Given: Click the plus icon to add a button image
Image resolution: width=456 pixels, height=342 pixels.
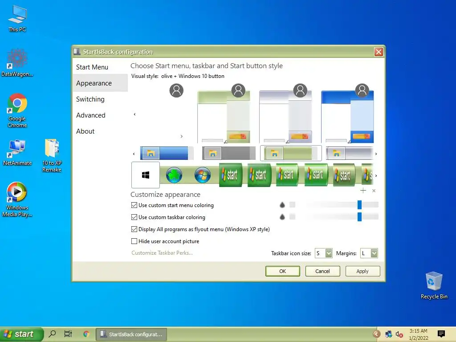Looking at the screenshot, I should pyautogui.click(x=363, y=191).
